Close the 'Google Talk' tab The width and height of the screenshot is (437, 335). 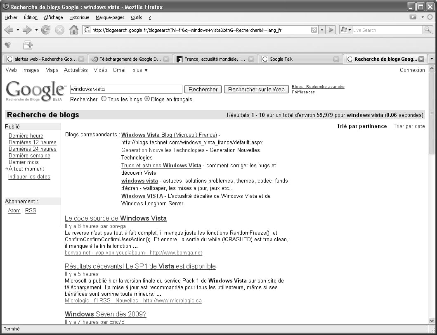click(336, 59)
